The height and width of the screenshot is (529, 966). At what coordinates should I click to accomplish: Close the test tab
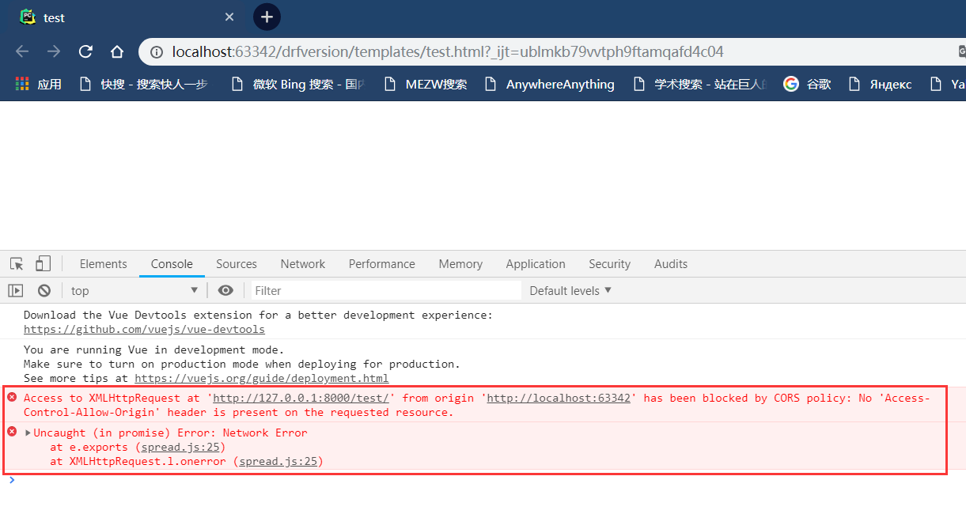pos(229,17)
